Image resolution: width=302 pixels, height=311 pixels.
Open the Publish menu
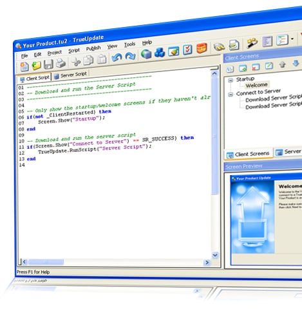click(x=93, y=48)
